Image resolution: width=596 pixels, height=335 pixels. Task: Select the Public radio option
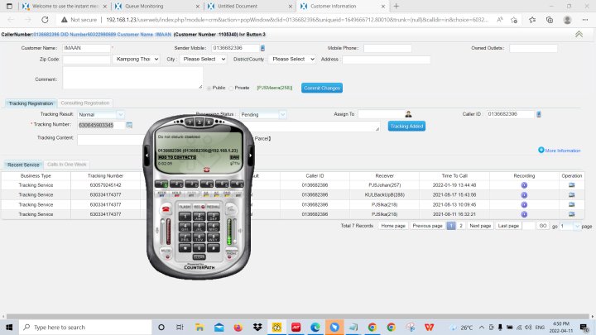(209, 87)
